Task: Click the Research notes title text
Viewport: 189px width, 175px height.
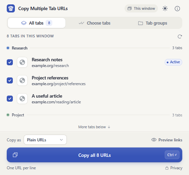Action: click(x=47, y=60)
